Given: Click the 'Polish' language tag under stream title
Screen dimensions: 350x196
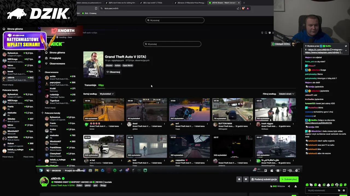Looking at the screenshot, I should click(79, 185).
